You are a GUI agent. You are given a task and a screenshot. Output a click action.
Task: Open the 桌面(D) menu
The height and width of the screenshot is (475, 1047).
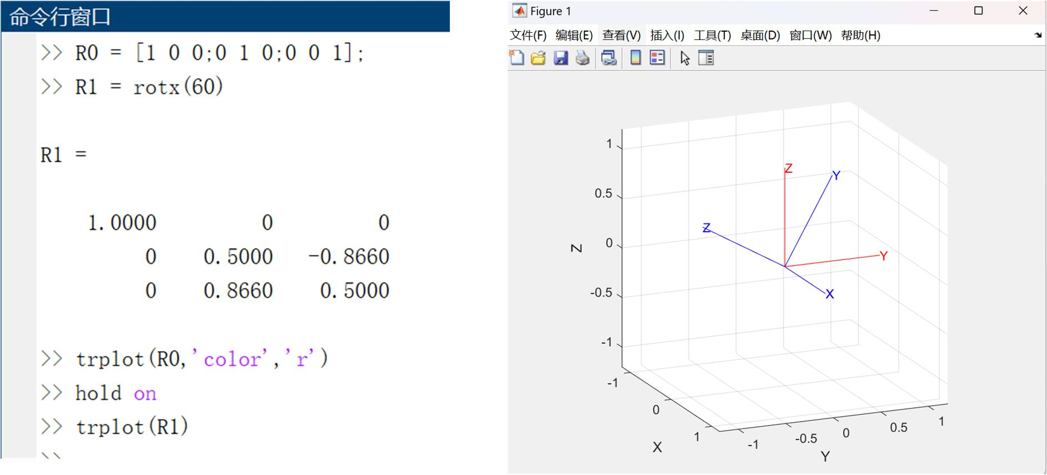tap(760, 36)
